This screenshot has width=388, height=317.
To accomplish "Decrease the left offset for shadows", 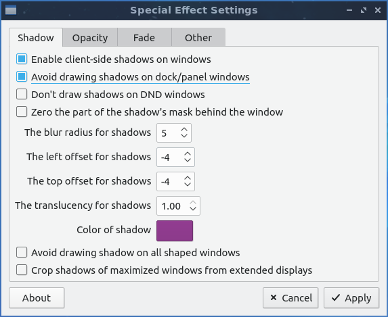I will 188,160.
